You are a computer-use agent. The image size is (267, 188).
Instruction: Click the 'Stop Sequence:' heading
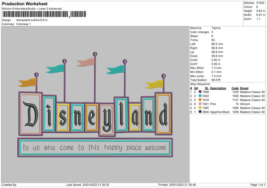coord(200,84)
